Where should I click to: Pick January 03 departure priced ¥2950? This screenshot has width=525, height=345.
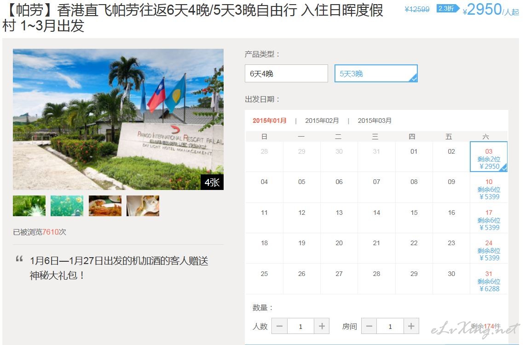tap(489, 156)
